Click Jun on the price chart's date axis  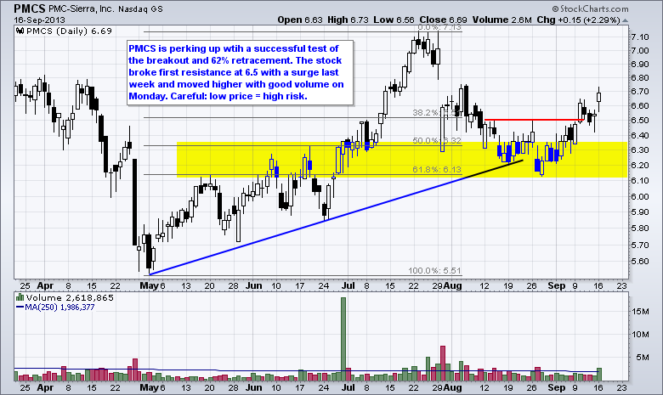click(253, 285)
